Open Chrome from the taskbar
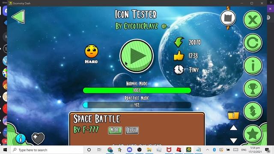The width and height of the screenshot is (274, 154). click(110, 150)
